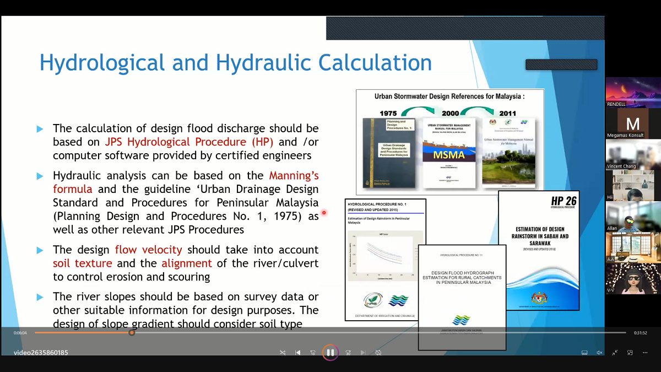This screenshot has width=661, height=372.
Task: Go to previous track
Action: [298, 353]
